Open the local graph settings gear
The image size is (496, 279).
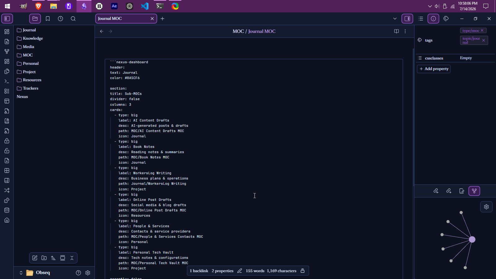tap(486, 207)
